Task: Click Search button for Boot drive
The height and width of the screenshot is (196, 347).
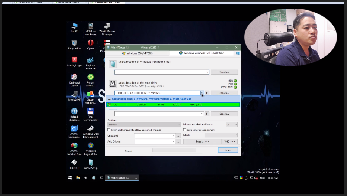Action: pyautogui.click(x=224, y=93)
